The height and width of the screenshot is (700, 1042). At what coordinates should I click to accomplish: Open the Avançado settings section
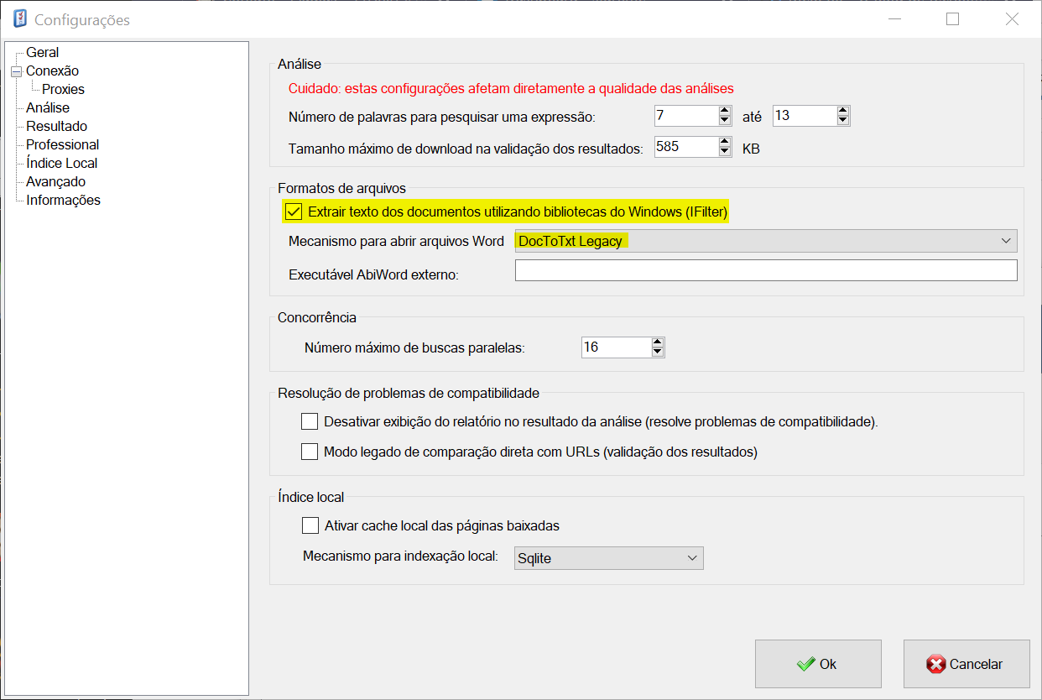pos(55,181)
